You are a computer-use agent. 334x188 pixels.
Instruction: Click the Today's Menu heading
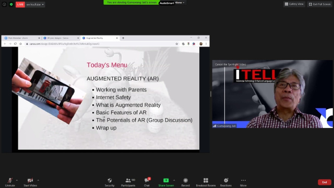pos(107,65)
